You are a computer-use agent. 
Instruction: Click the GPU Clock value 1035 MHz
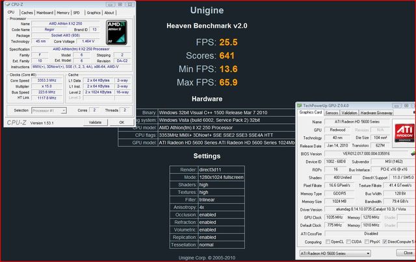(334, 217)
